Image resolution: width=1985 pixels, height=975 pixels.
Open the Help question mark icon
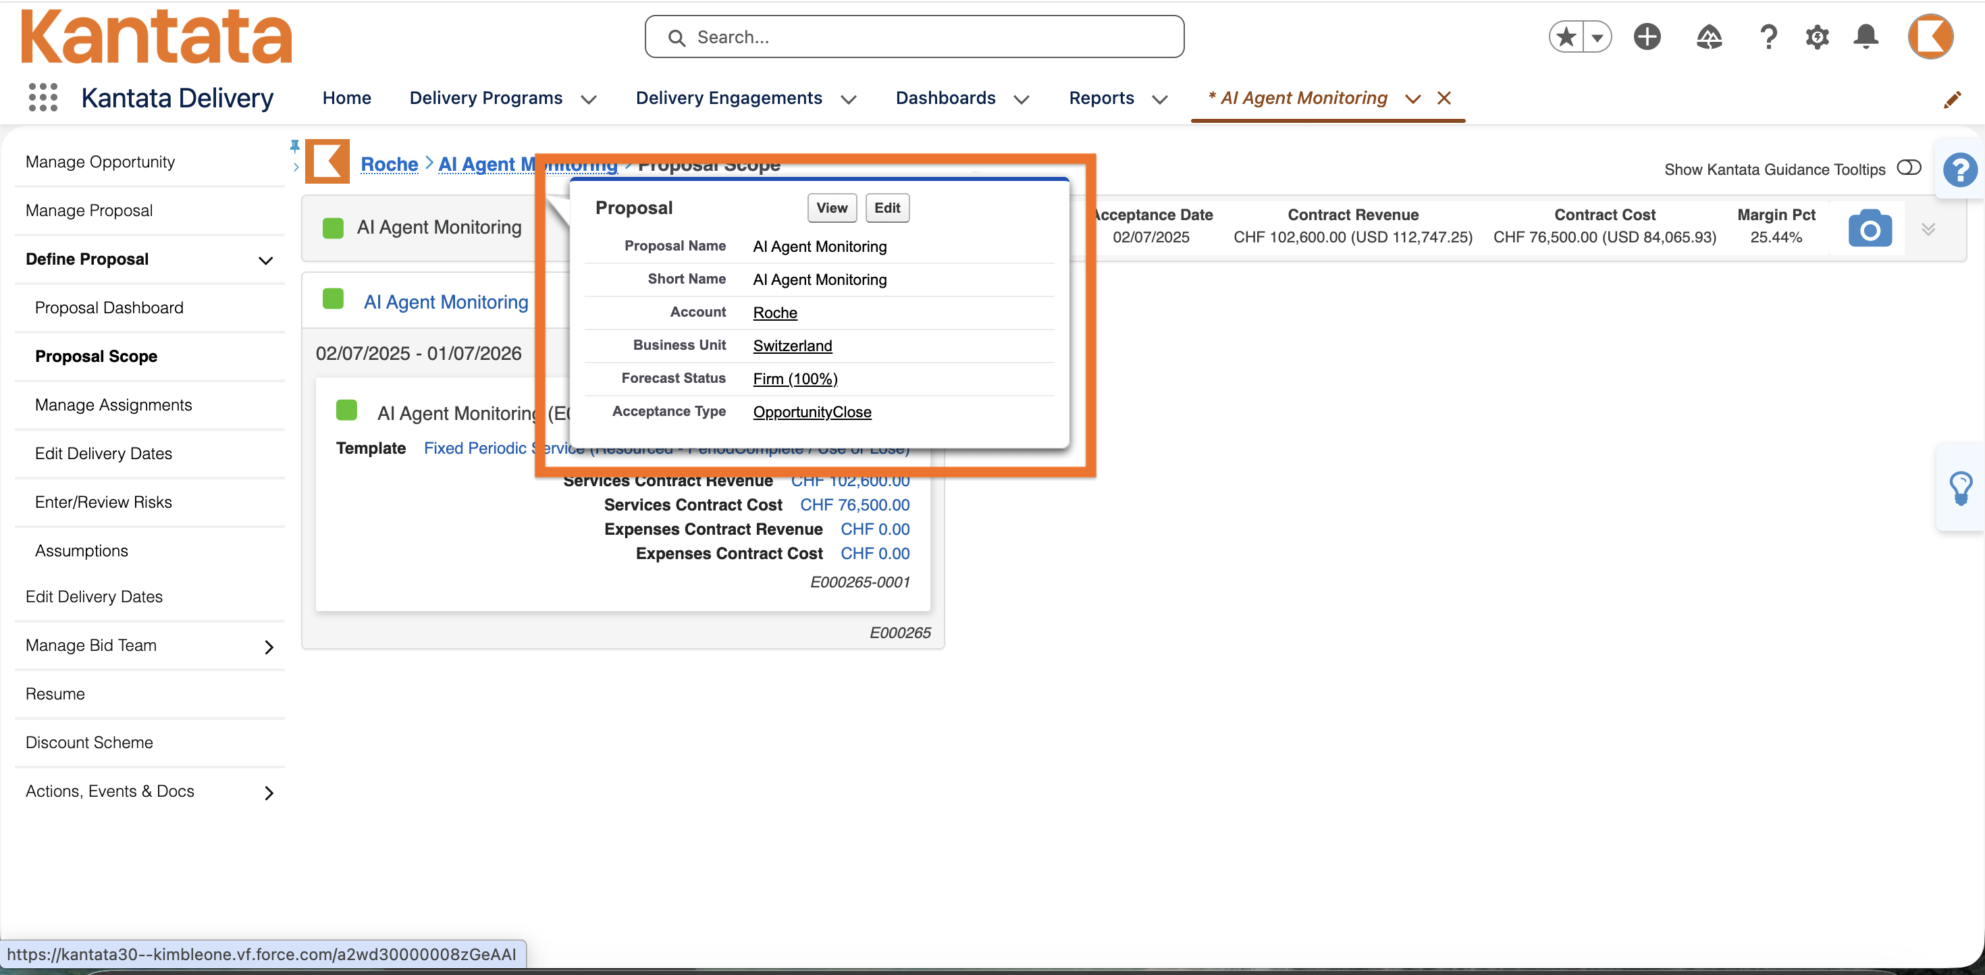(x=1769, y=37)
